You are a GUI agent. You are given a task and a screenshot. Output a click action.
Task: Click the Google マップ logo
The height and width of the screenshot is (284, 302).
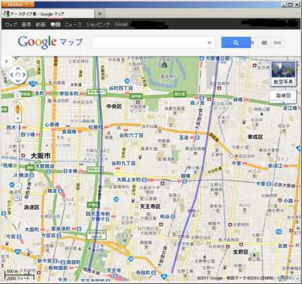50,42
